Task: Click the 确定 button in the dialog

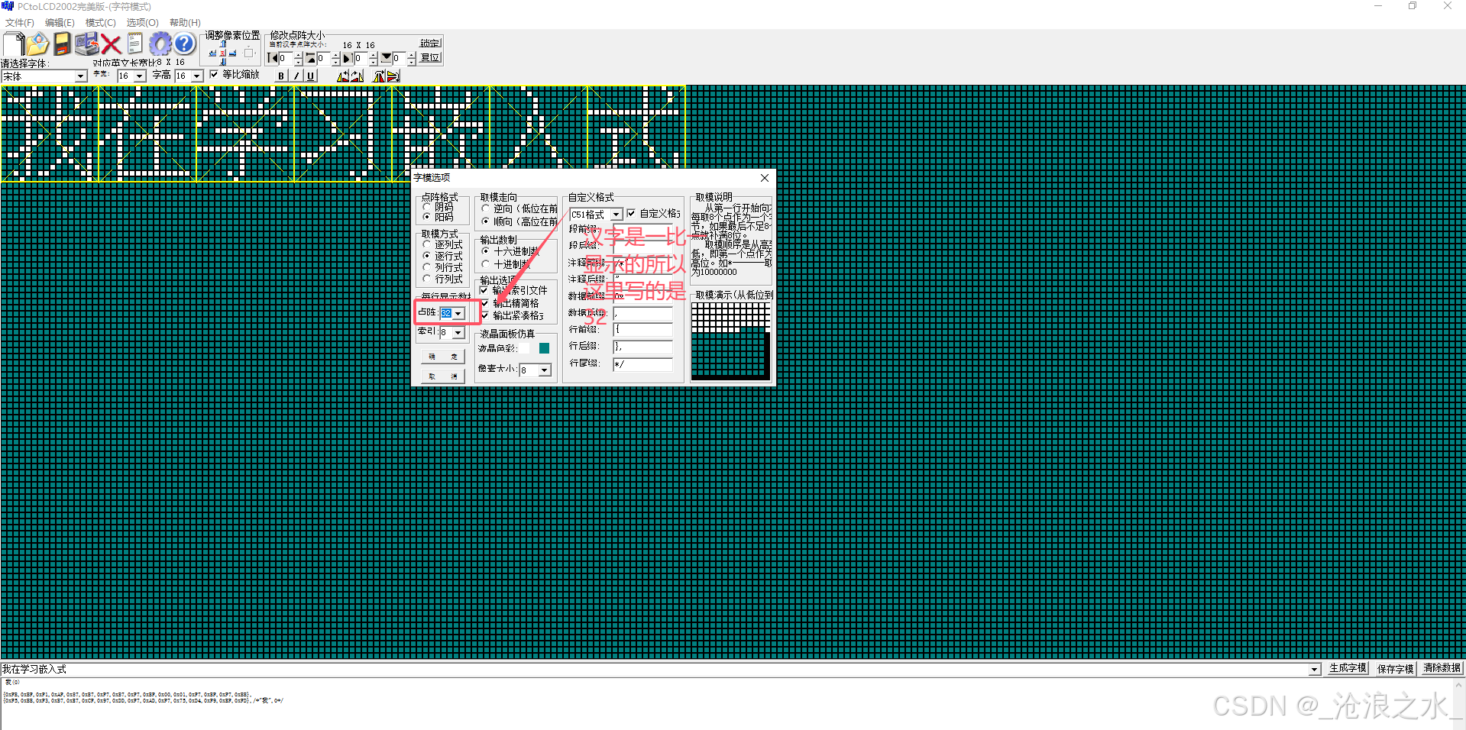Action: coord(443,356)
